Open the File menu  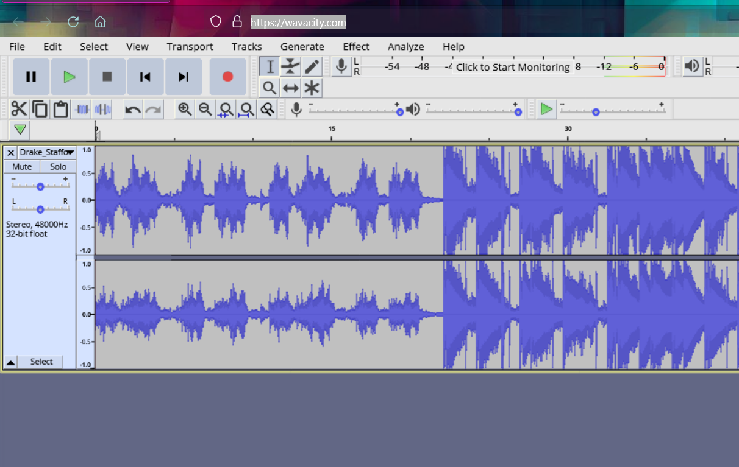[17, 46]
